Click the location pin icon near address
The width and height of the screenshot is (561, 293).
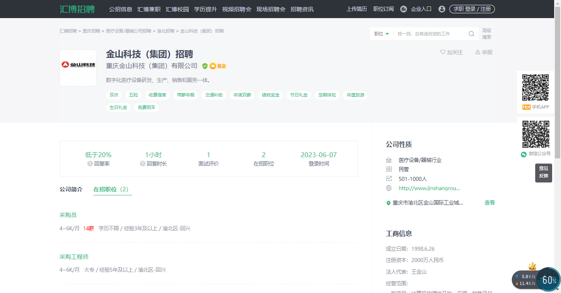click(389, 203)
